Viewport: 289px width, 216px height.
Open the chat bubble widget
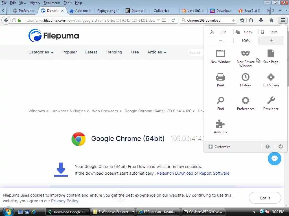(274, 158)
